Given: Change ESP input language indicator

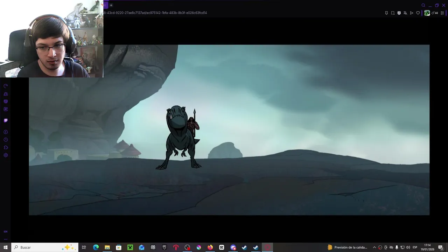Looking at the screenshot, I should point(415,247).
